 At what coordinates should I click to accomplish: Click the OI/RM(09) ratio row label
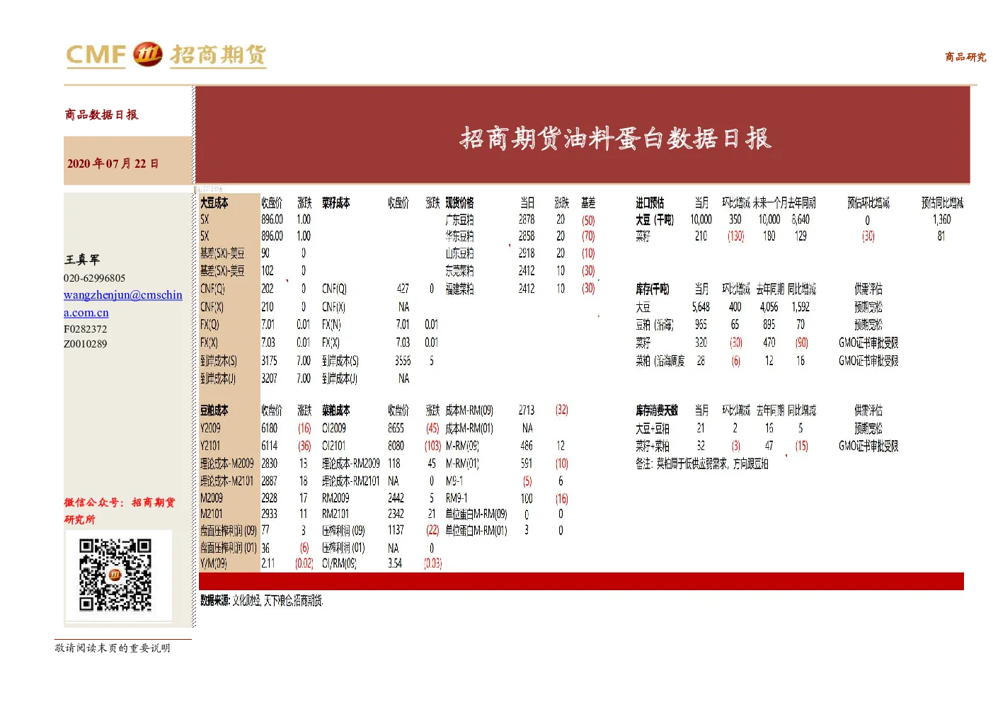(x=339, y=563)
